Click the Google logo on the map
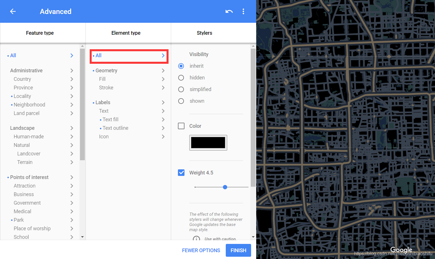This screenshot has width=435, height=259. 401,250
